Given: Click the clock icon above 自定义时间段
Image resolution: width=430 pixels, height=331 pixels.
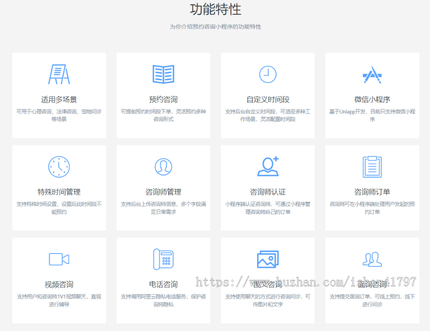Looking at the screenshot, I should tap(268, 74).
